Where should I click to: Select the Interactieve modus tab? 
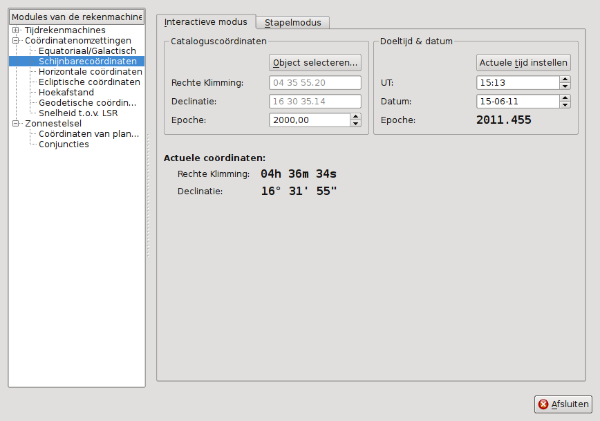206,22
